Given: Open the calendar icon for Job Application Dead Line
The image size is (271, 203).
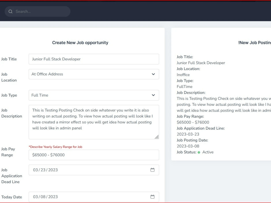Looking at the screenshot, I should click(152, 170).
